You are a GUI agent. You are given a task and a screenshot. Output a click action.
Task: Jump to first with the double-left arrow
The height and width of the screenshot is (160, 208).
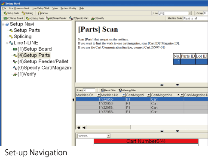pos(79,127)
